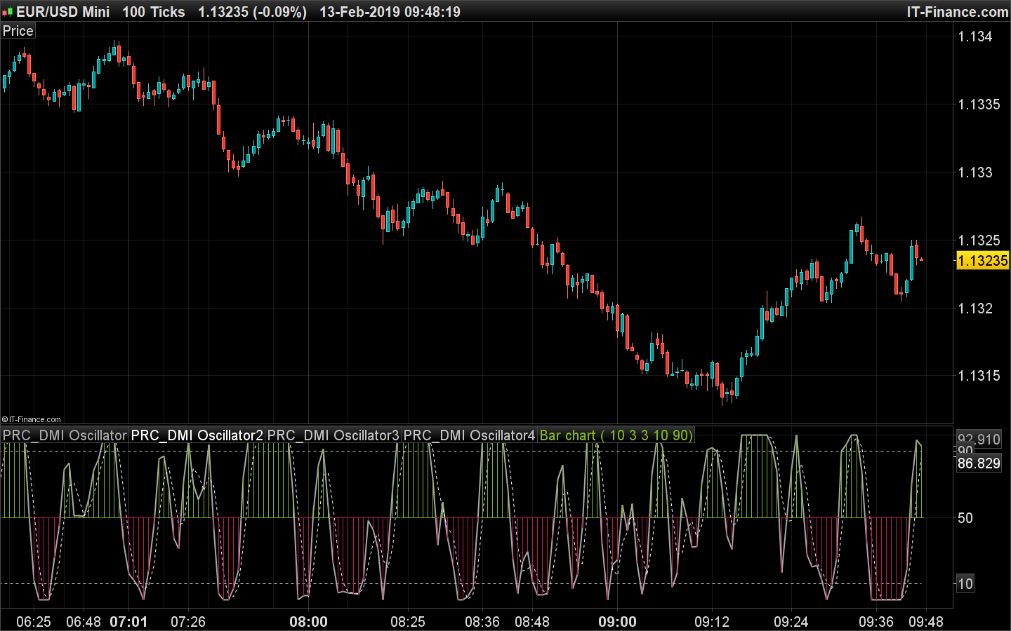Click the 08:48 time axis label
Viewport: 1011px width, 631px height.
pos(532,622)
